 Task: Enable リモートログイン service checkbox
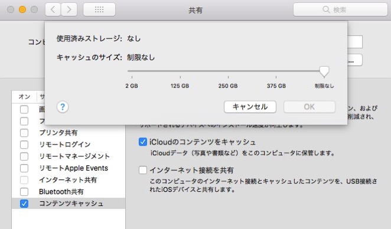click(24, 145)
